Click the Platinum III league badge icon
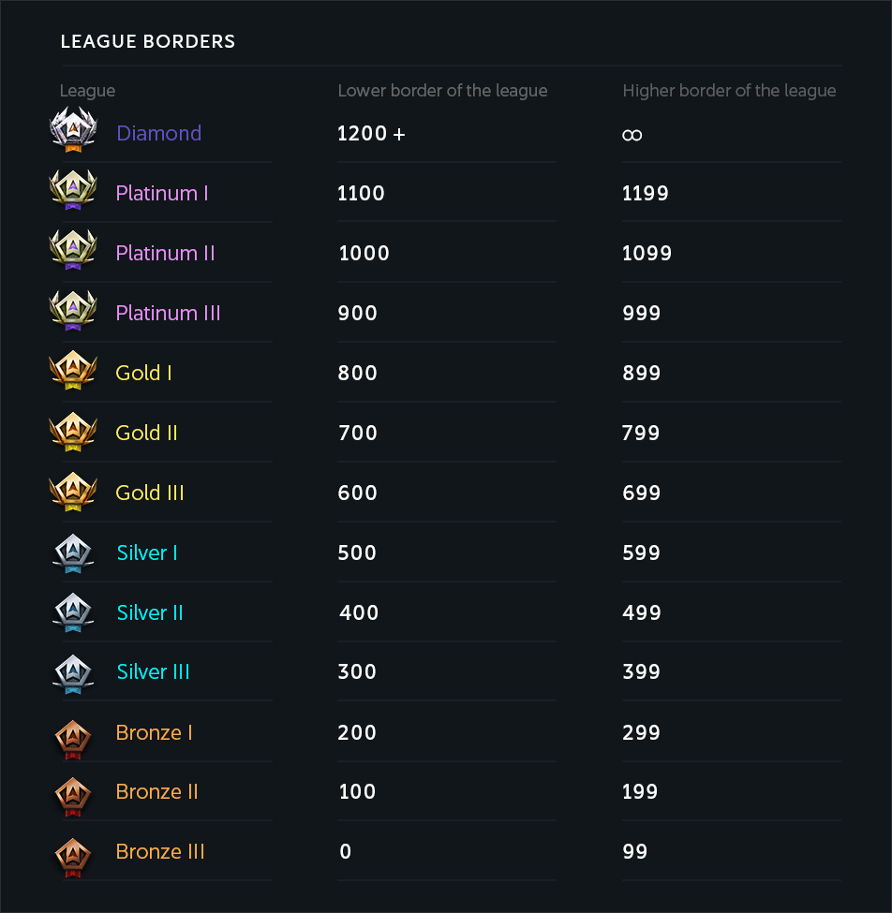 [x=73, y=311]
